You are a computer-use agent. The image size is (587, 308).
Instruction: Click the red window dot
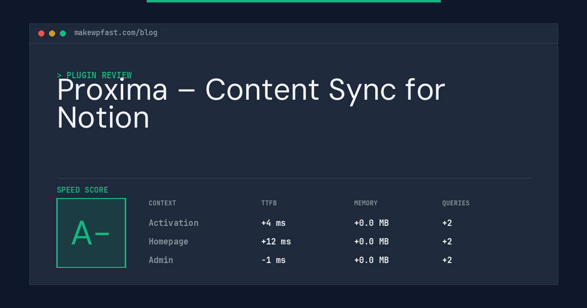41,33
